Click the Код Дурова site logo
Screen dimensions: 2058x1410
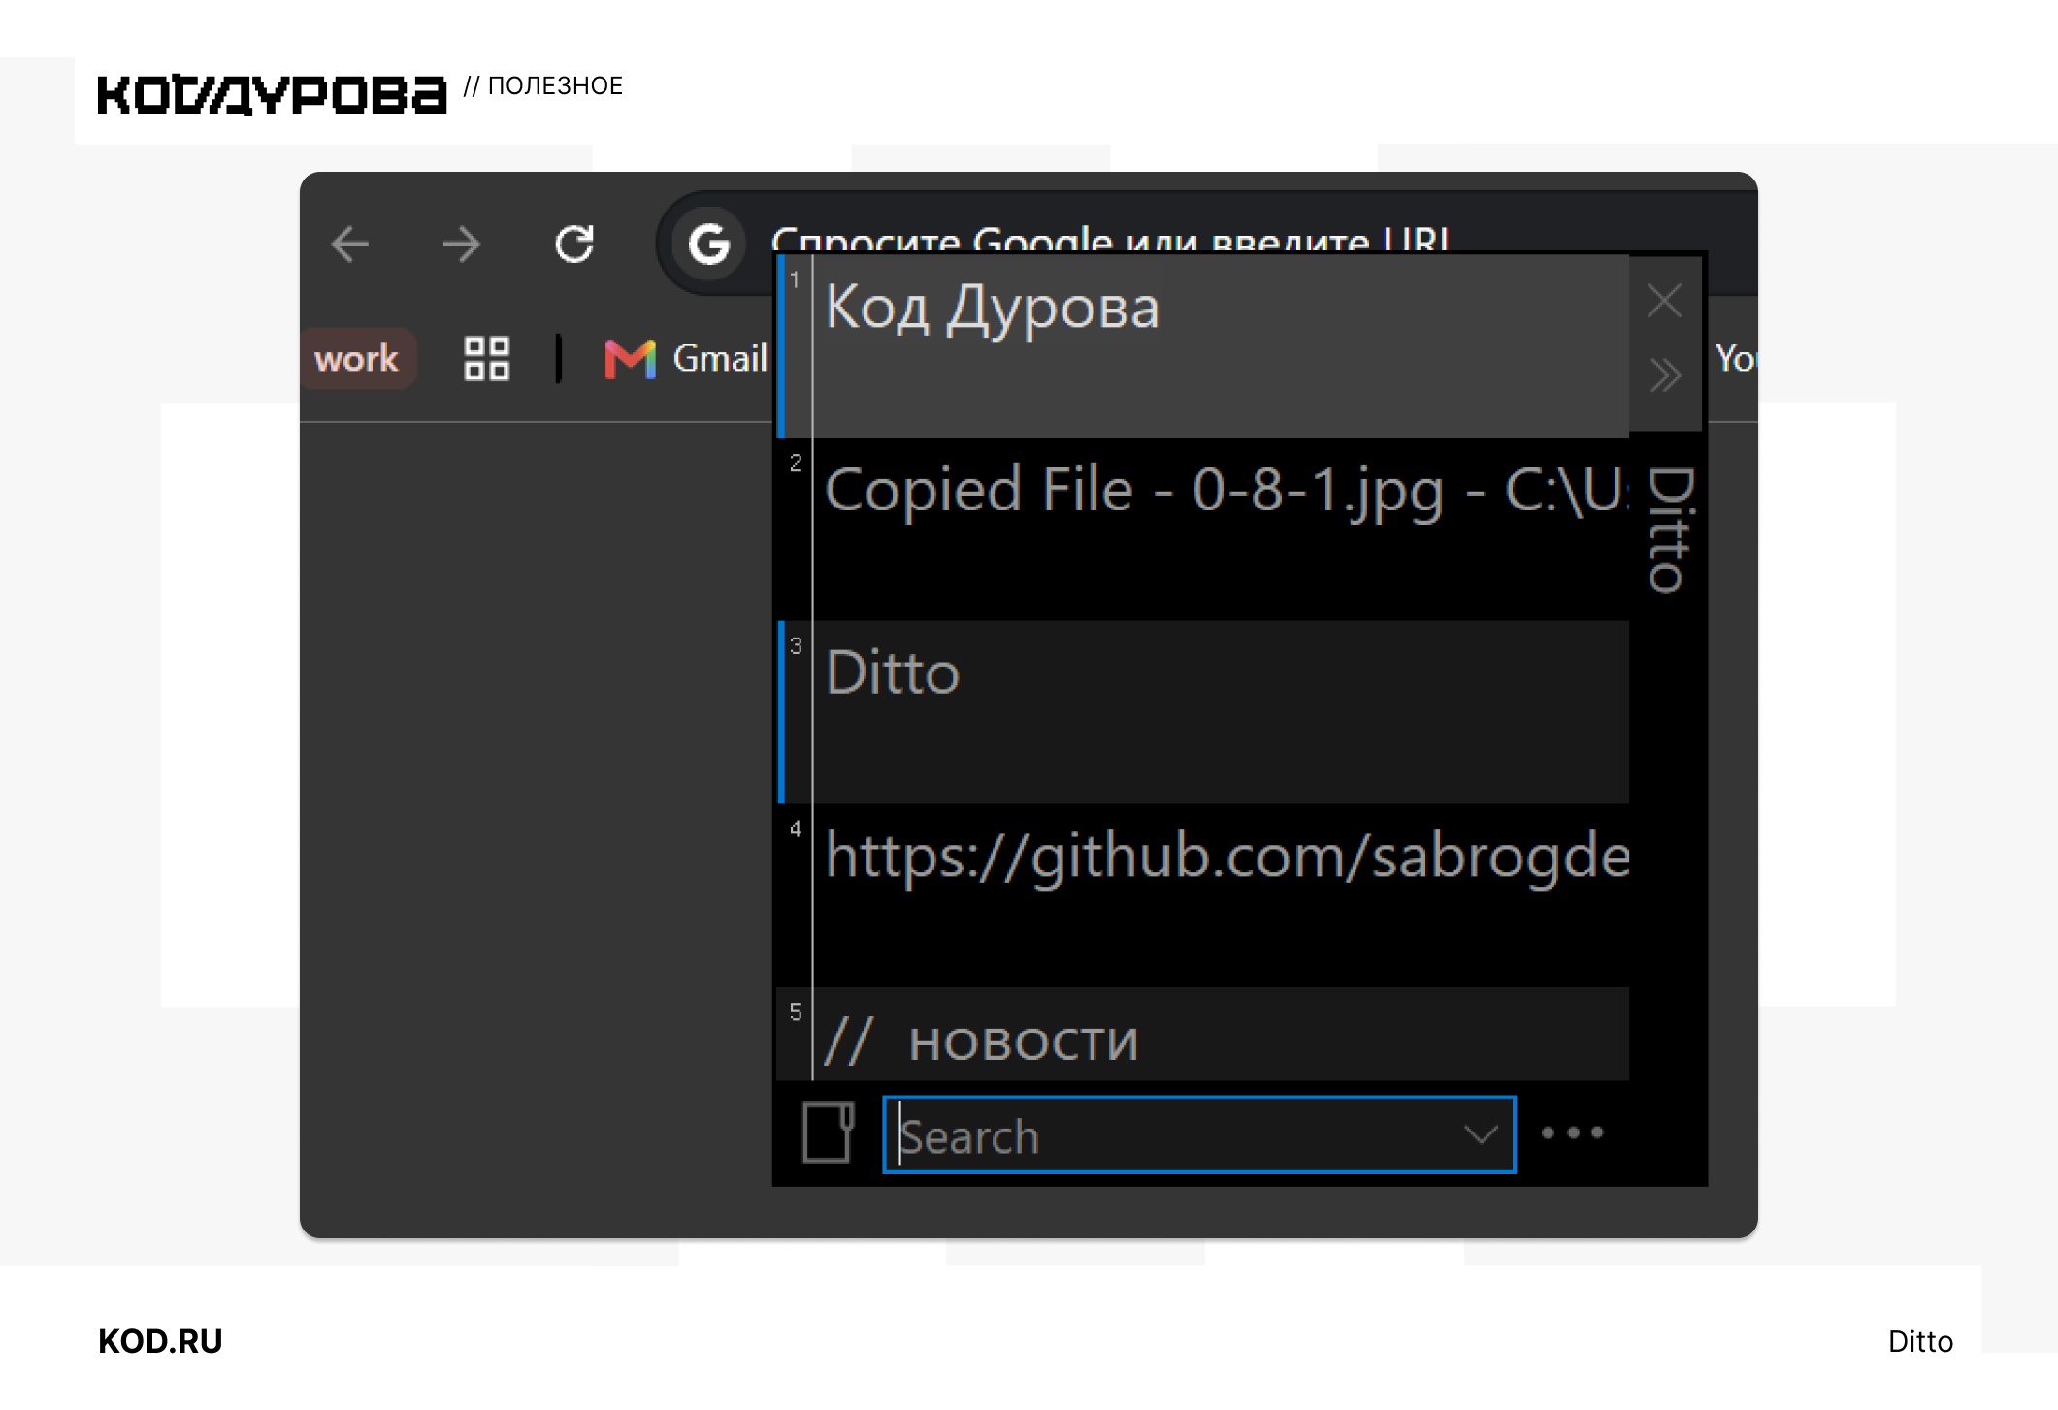pyautogui.click(x=272, y=94)
